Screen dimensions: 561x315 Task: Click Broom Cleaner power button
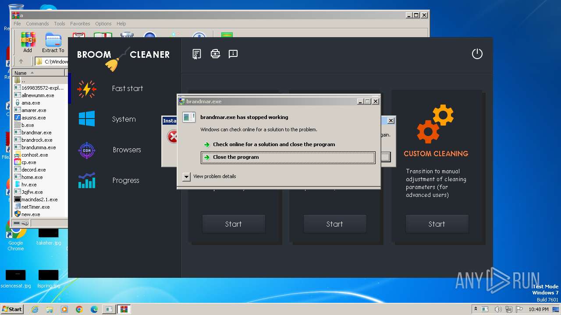pos(477,54)
